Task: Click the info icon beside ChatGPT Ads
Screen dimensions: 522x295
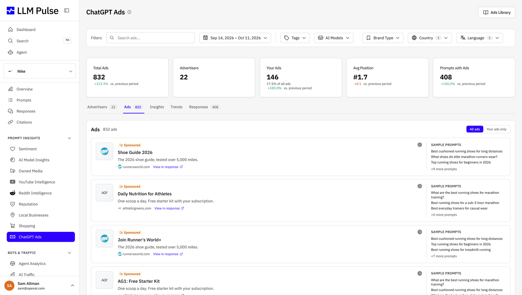Action: coord(129,12)
